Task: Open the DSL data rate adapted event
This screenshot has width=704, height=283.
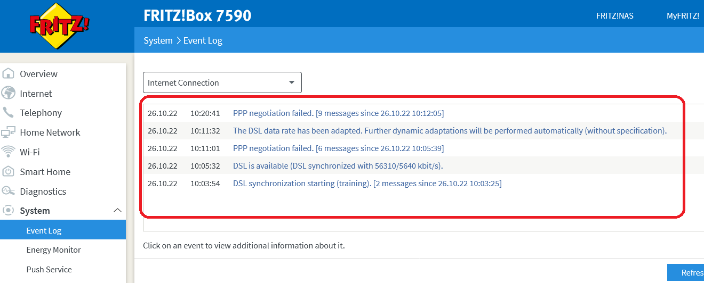Action: pos(450,131)
